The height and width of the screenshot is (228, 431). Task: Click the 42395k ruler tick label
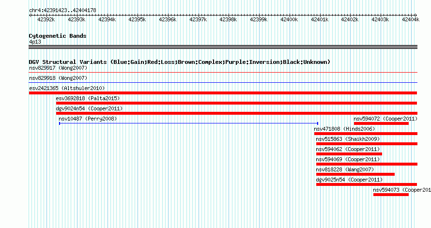pyautogui.click(x=137, y=19)
